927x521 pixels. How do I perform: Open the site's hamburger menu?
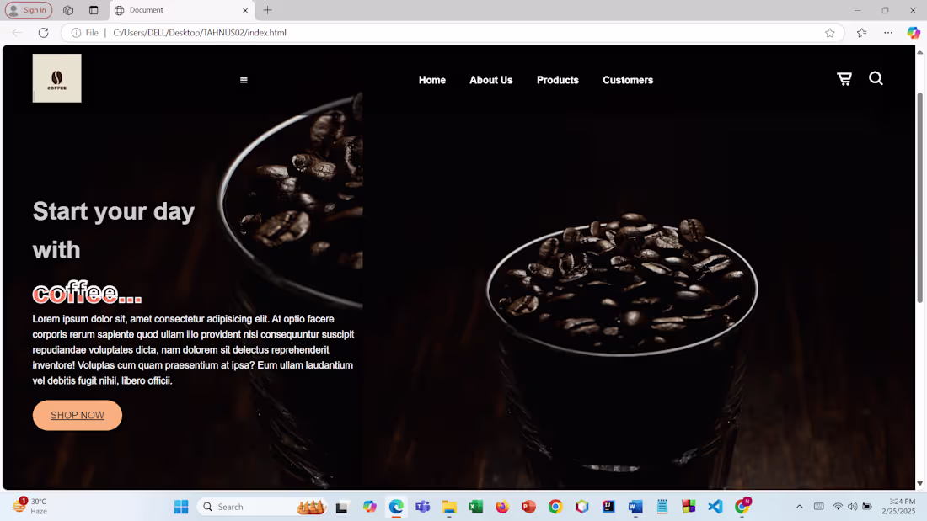click(x=244, y=80)
